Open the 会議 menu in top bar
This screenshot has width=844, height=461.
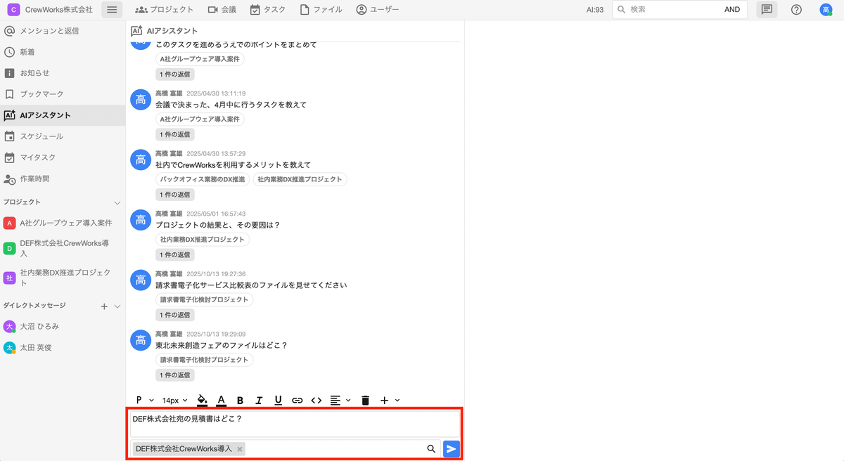(x=222, y=10)
